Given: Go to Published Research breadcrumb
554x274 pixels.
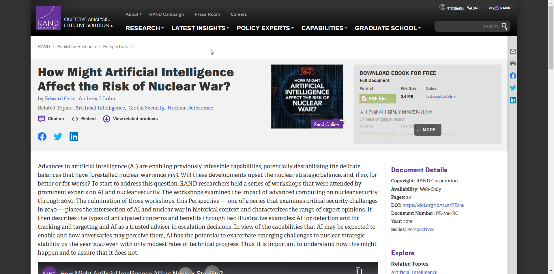Looking at the screenshot, I should pyautogui.click(x=76, y=47).
